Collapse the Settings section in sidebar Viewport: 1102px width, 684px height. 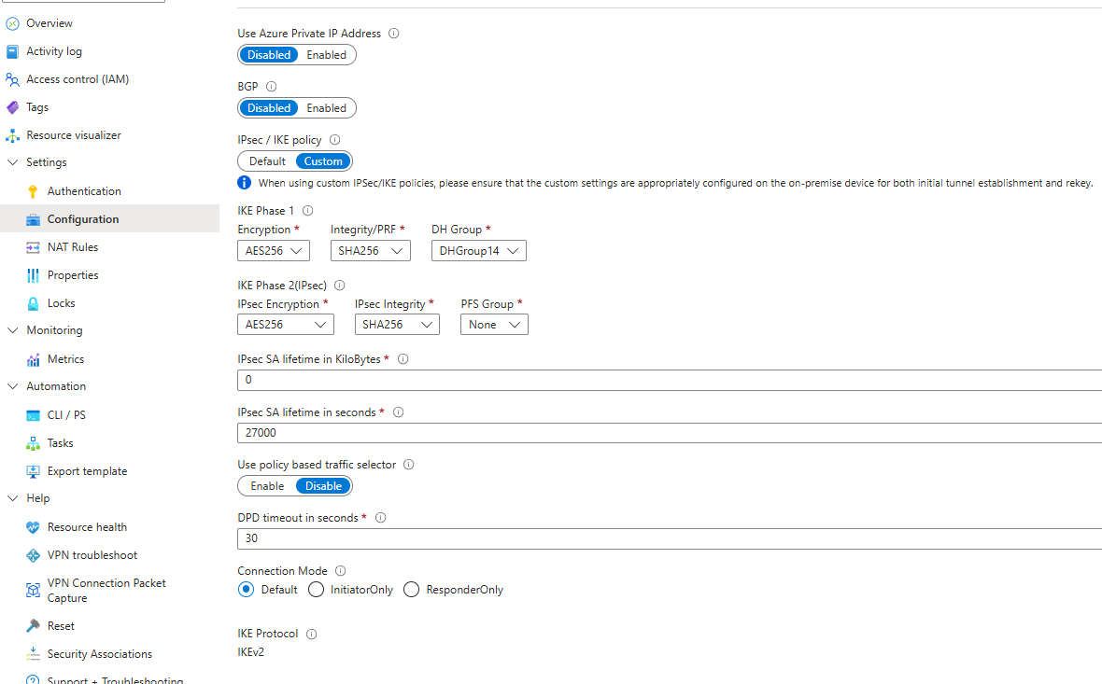13,162
